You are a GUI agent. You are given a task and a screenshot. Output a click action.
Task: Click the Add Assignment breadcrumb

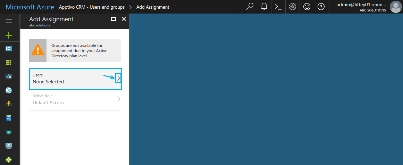pos(153,7)
